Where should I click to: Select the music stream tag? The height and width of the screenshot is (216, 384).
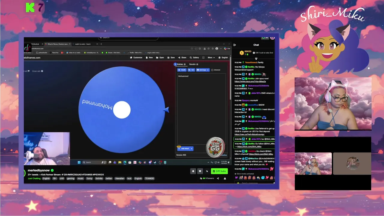click(80, 178)
